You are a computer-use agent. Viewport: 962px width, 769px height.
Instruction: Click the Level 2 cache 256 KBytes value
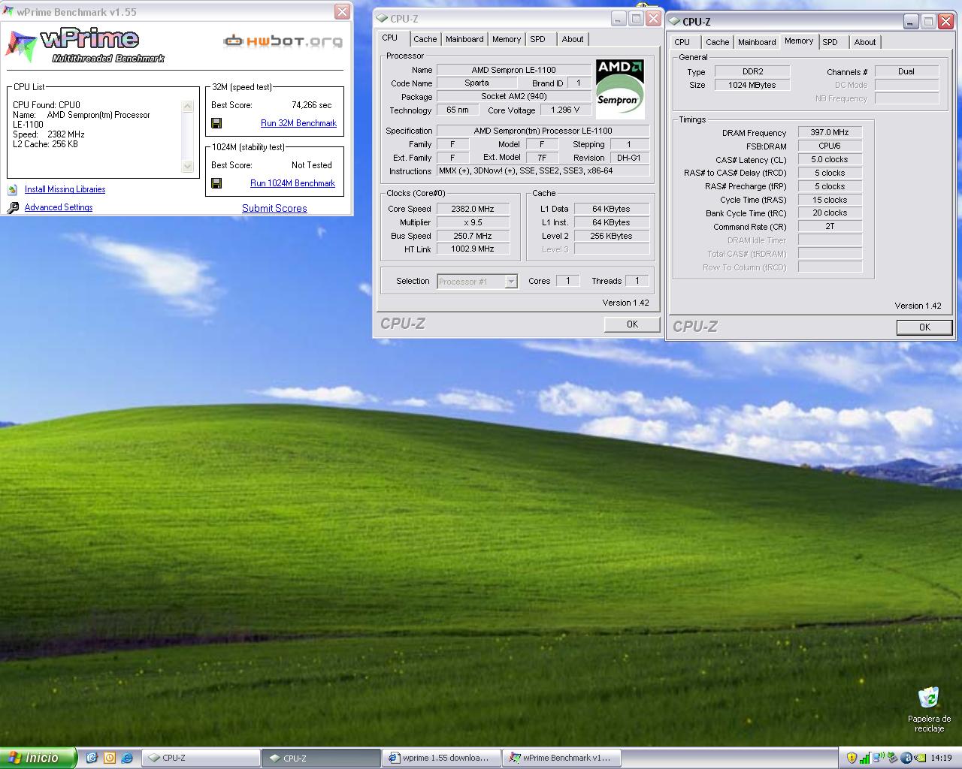tap(611, 236)
